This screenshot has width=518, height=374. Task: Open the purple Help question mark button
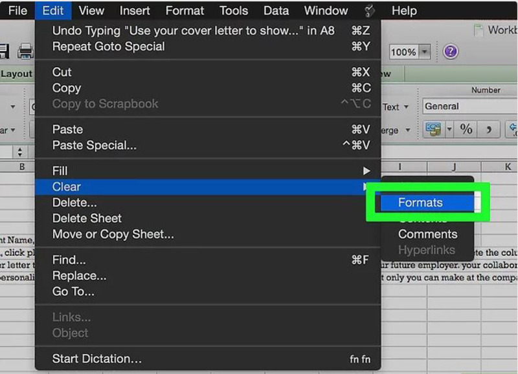pyautogui.click(x=451, y=52)
